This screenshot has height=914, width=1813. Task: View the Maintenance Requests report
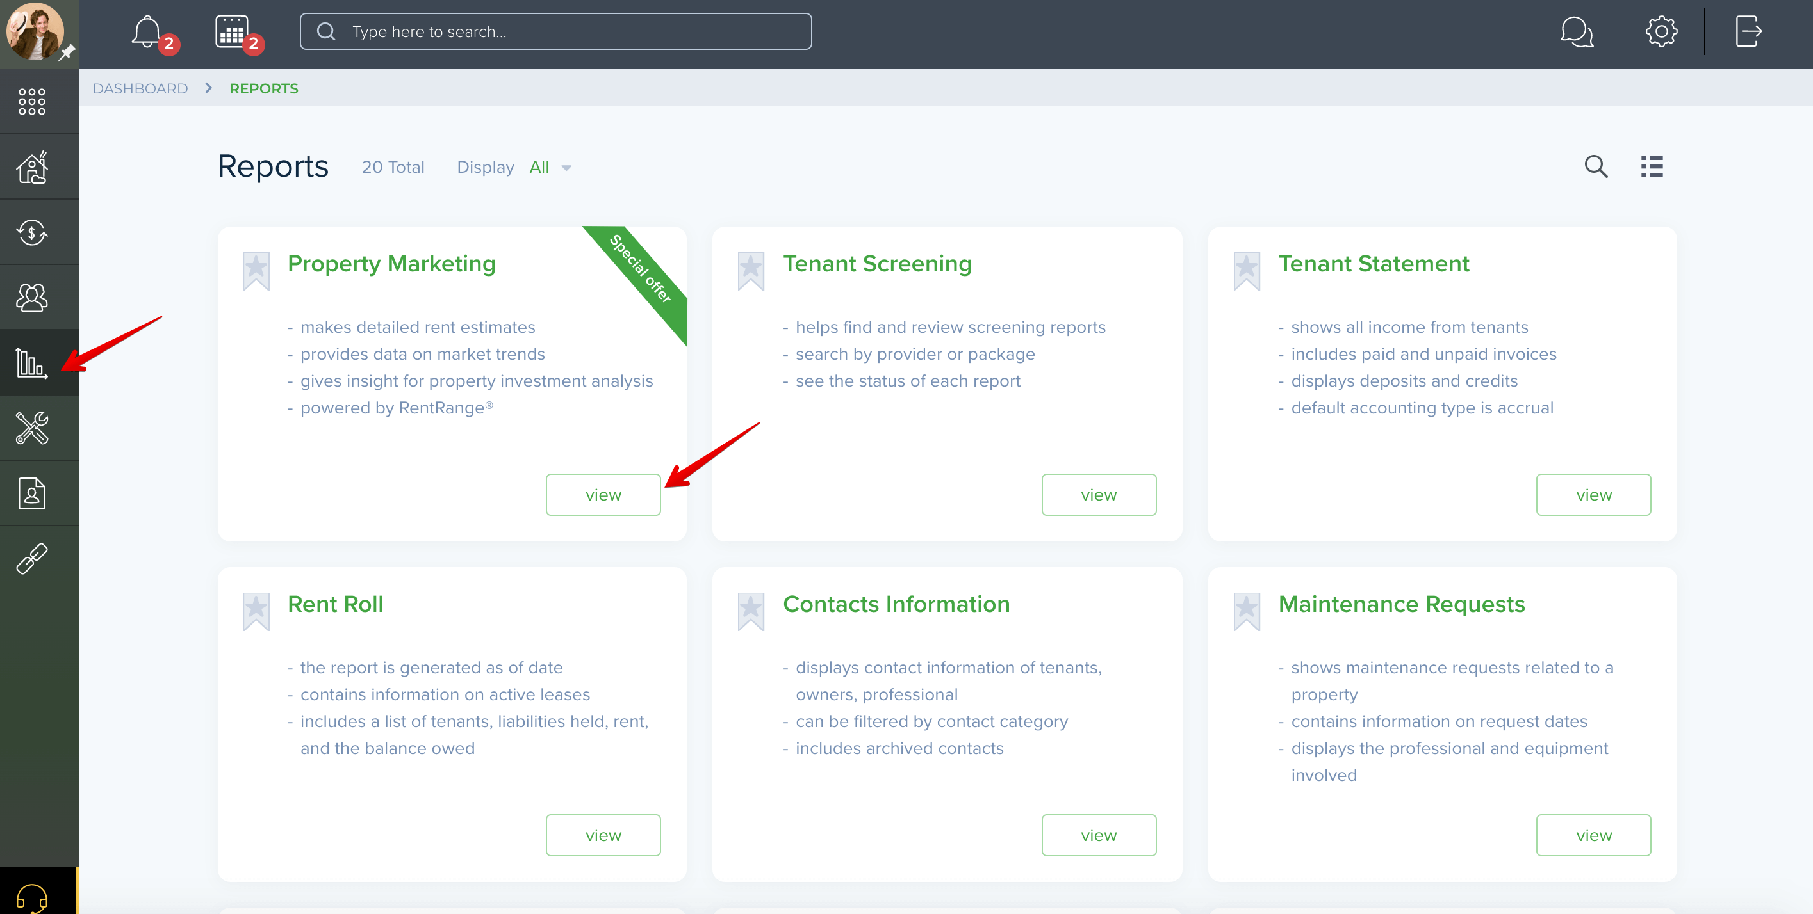(x=1593, y=835)
